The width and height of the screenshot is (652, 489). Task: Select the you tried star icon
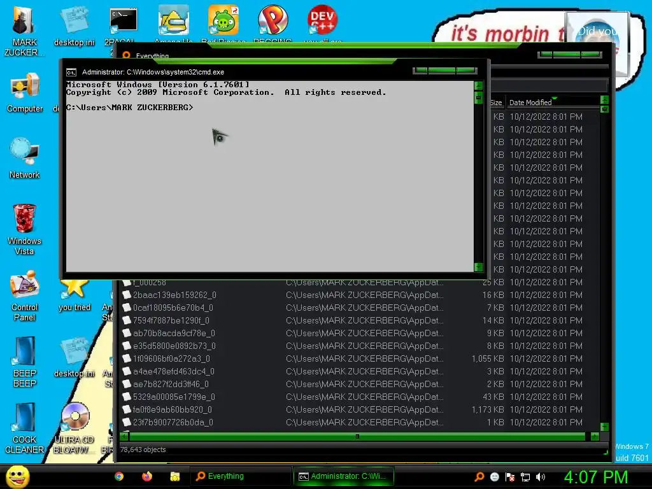click(x=74, y=296)
